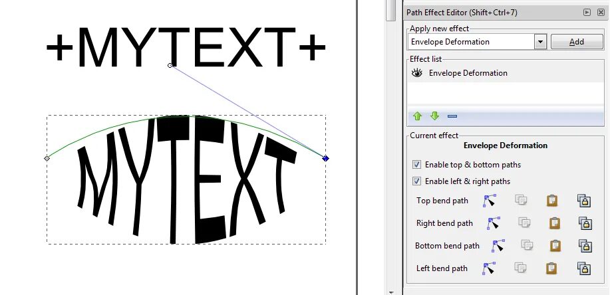Viewport: 610px width, 295px height.
Task: Click the +MYTEXT+ text object
Action: coord(186,47)
